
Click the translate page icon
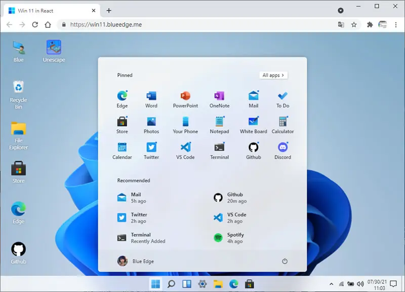(341, 24)
